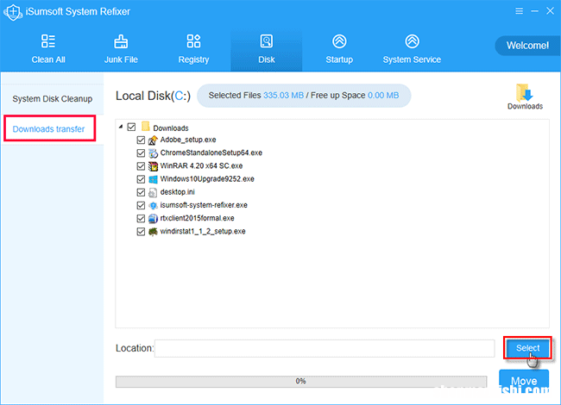The height and width of the screenshot is (405, 561).
Task: Click the WinRAR 4.20 x64 SC.exe icon
Action: coord(153,166)
